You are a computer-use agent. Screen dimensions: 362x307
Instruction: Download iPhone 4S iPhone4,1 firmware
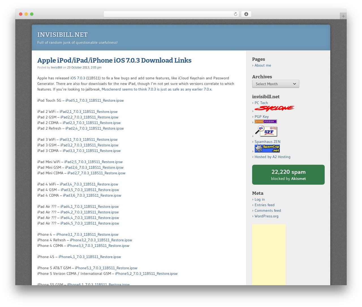tap(90, 257)
